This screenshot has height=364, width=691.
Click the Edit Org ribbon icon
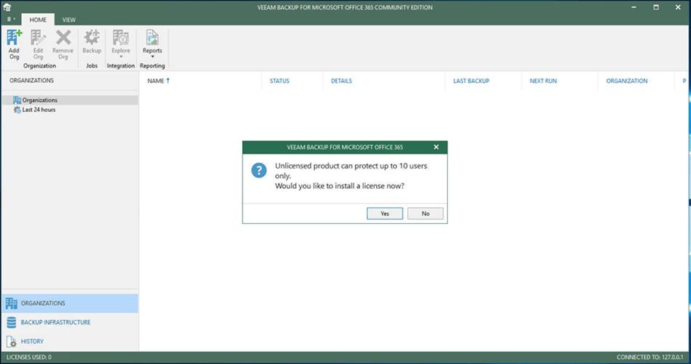(x=38, y=44)
